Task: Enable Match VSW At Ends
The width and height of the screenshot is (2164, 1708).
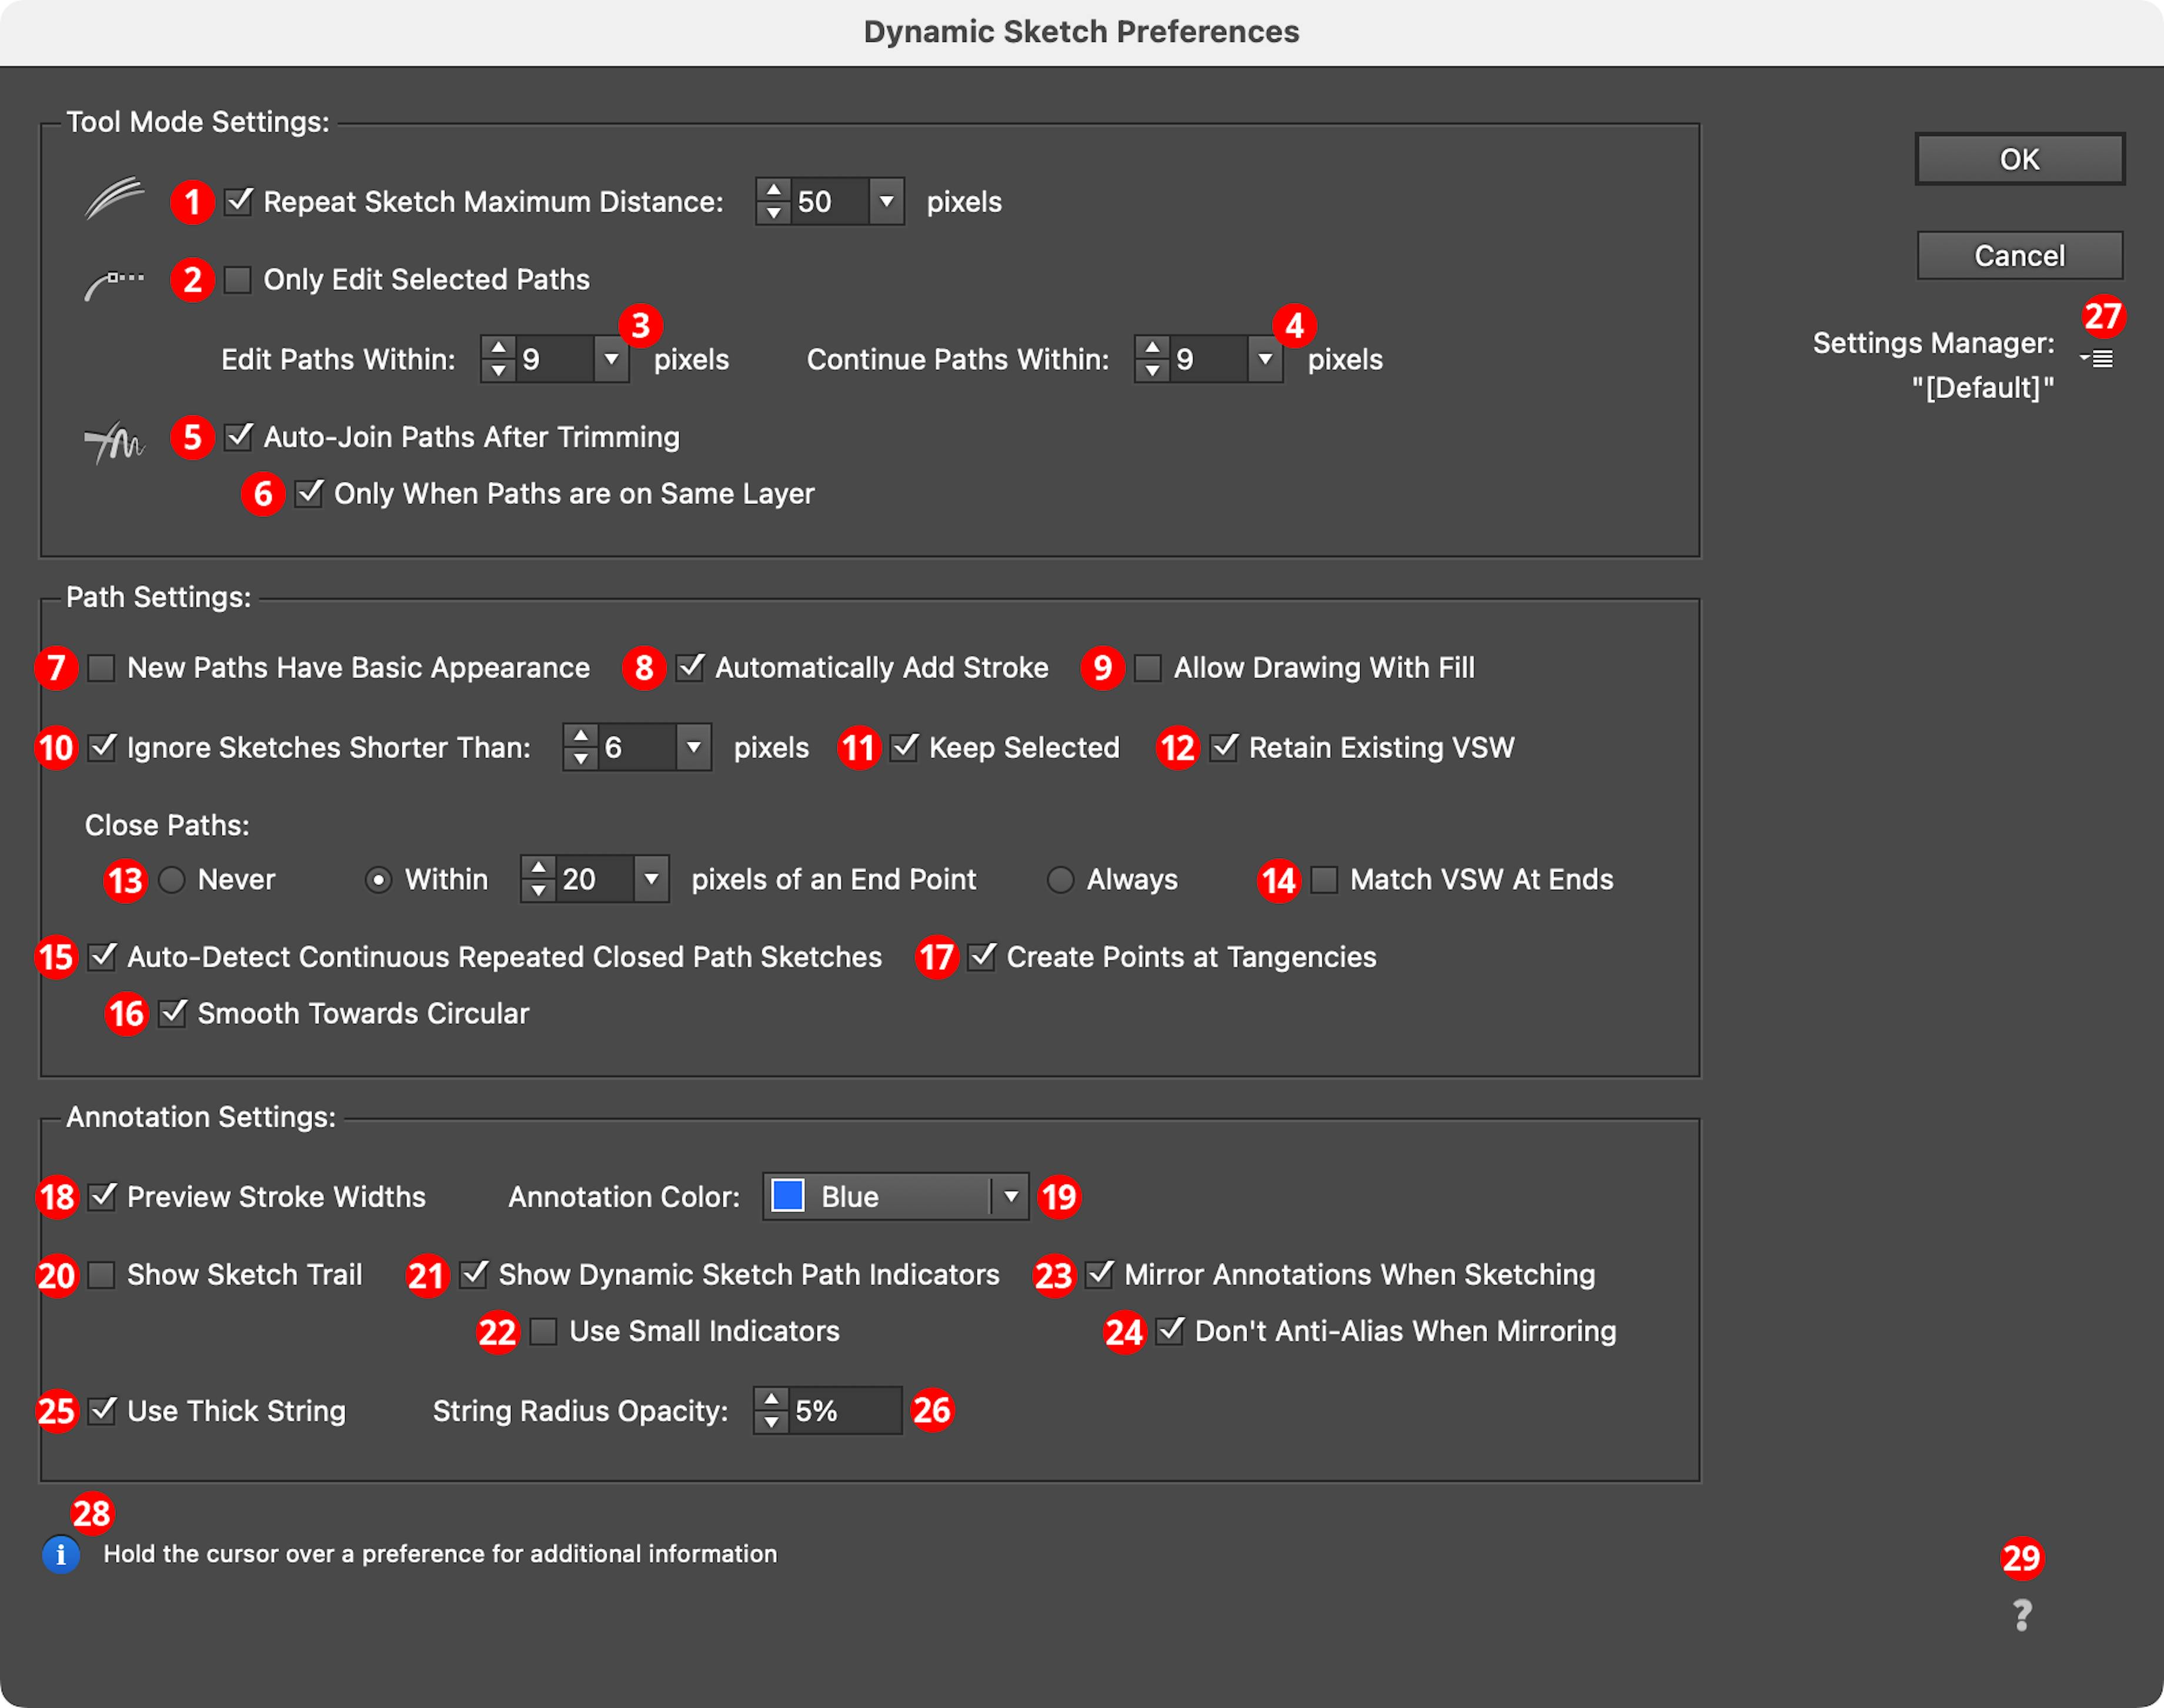Action: 1324,880
